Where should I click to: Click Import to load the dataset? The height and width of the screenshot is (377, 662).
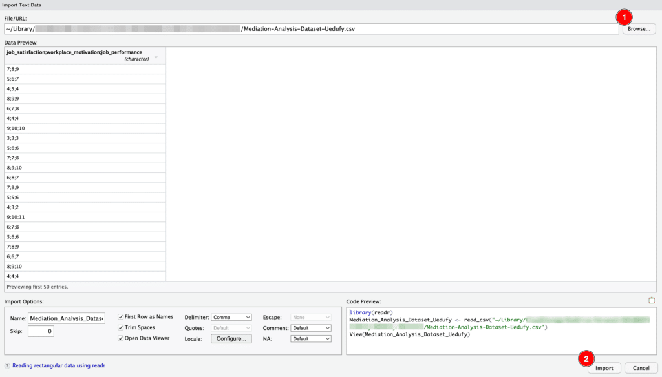[604, 367]
